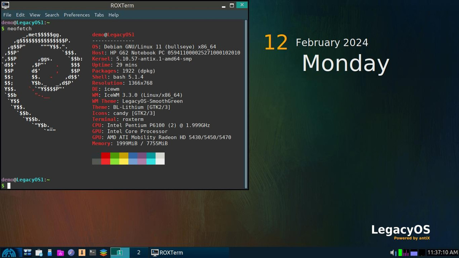Click the 'WM: IceWM 3.3.0' line
Viewport: 459px width, 258px height.
[137, 95]
